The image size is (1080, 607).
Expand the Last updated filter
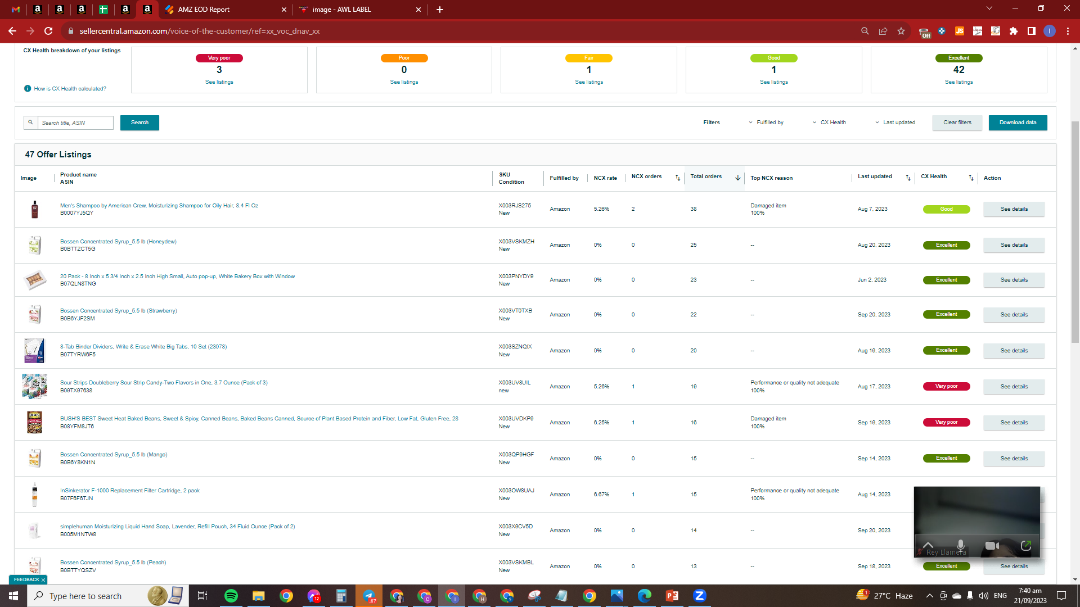tap(895, 123)
